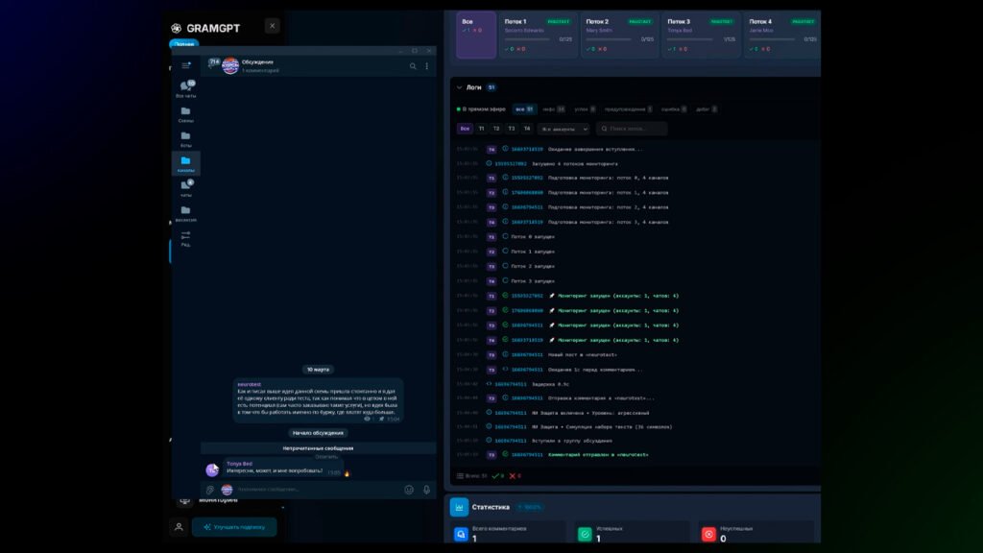
Task: Close the GRAMGPT side panel with X button
Action: [x=272, y=26]
